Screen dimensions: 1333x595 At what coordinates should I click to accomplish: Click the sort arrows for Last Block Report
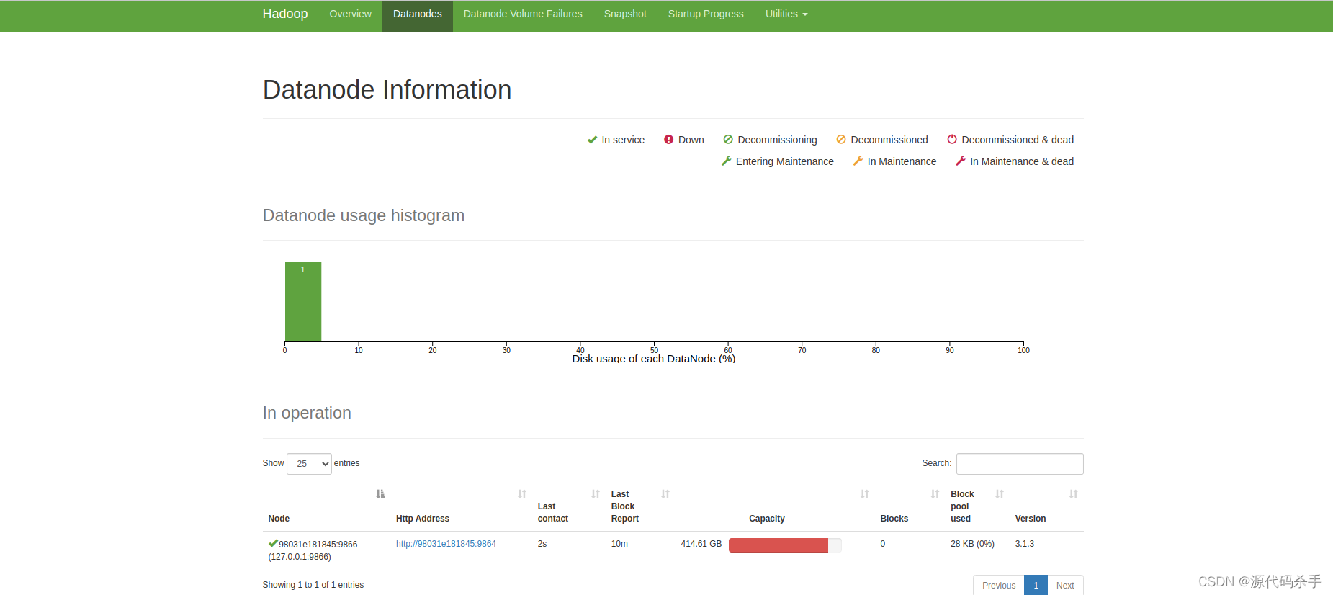[x=665, y=494]
